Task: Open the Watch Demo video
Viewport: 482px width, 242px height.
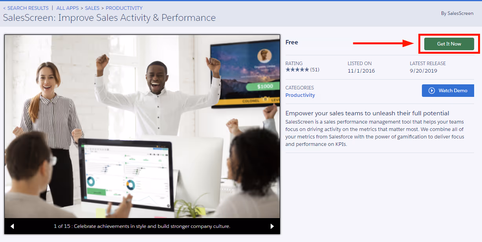Action: click(x=448, y=90)
